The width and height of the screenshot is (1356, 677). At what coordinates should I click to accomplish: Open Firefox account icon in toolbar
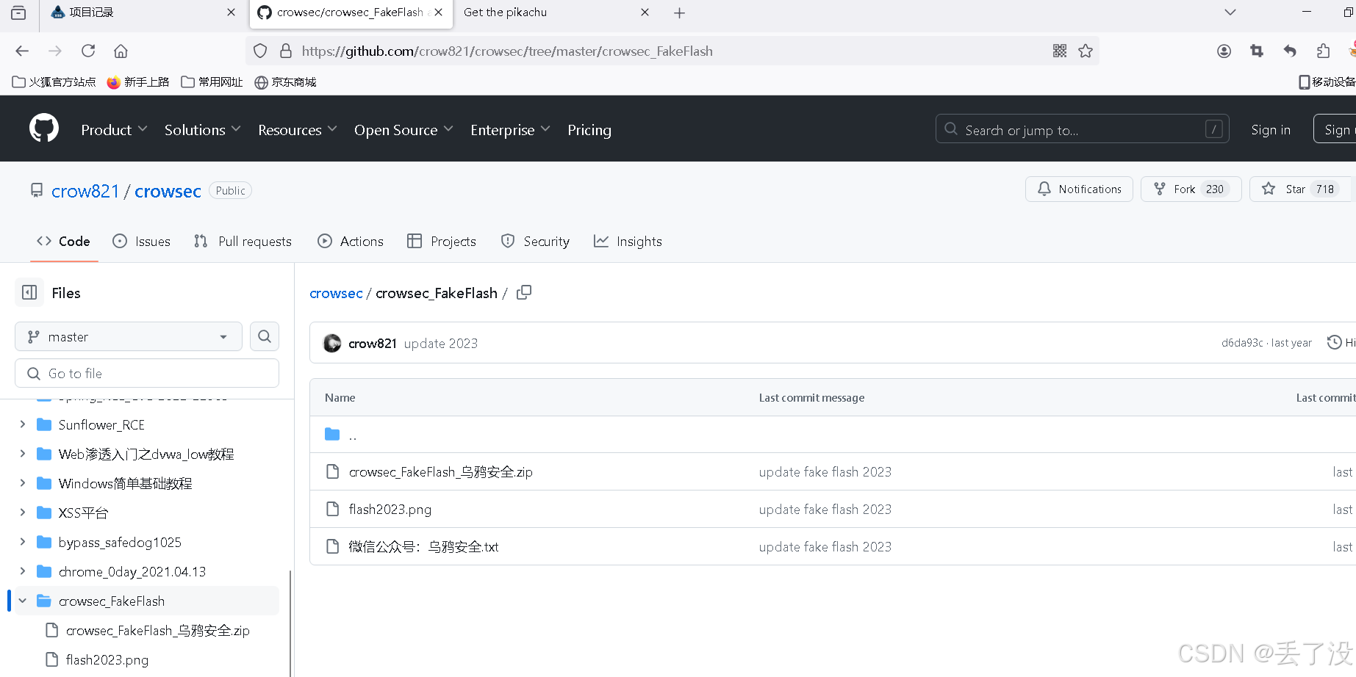point(1224,51)
